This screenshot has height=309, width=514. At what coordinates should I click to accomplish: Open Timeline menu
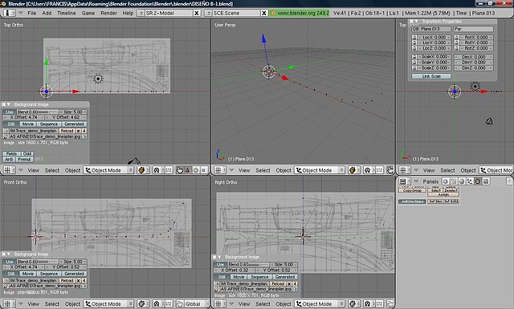(67, 13)
